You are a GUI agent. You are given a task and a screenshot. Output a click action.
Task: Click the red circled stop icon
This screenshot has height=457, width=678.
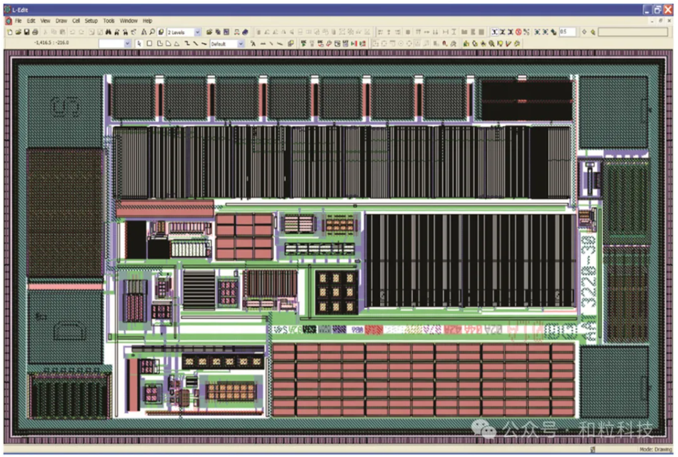tap(518, 32)
